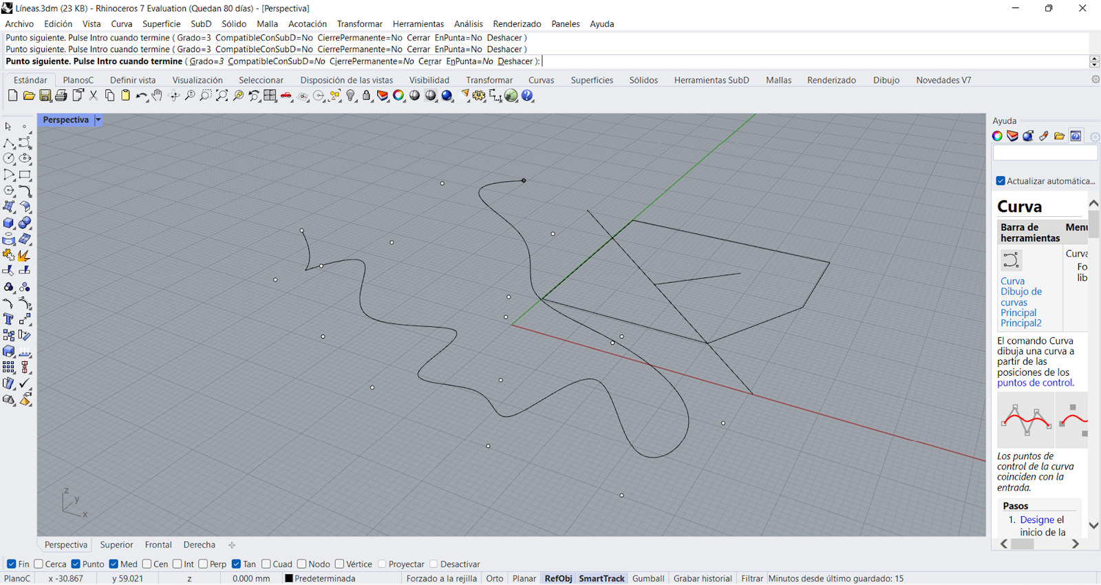Toggle the Punto object snap checkbox
1101x585 pixels.
tap(76, 564)
